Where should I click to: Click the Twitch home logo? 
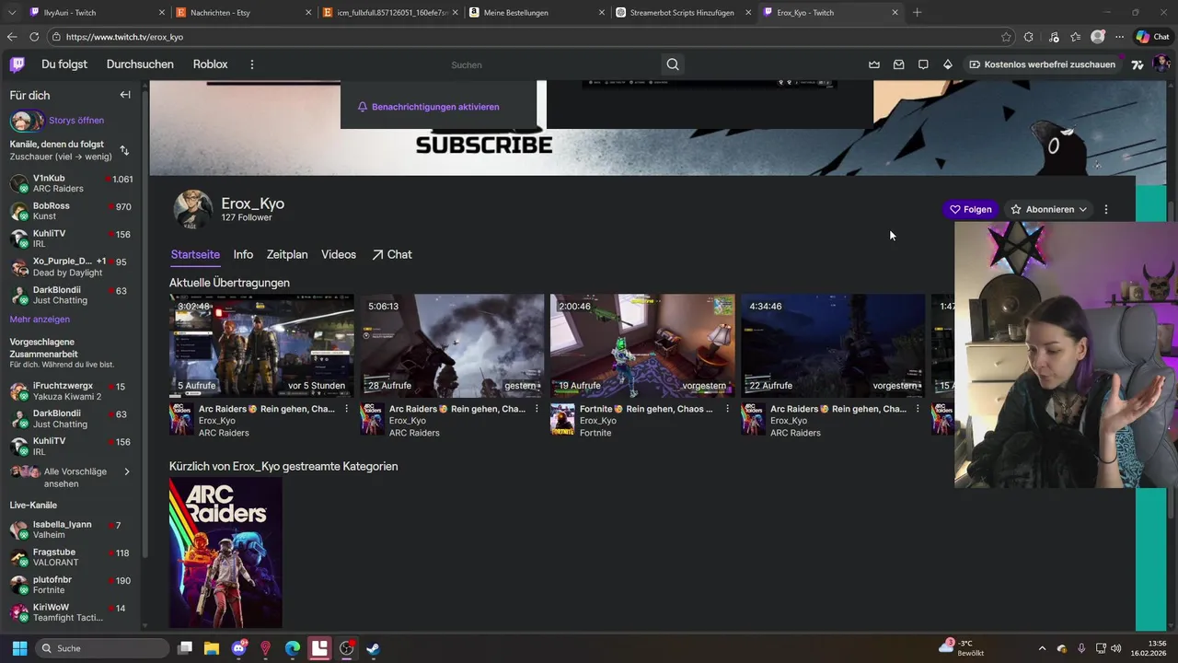coord(17,64)
